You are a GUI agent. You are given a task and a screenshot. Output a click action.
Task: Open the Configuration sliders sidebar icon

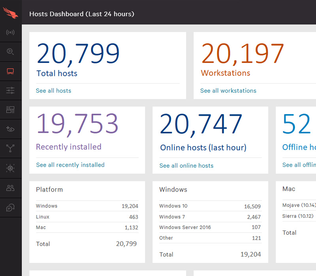click(11, 90)
